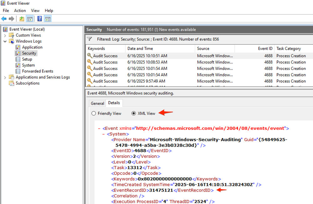Image resolution: width=313 pixels, height=204 pixels.
Task: Select the Friendly View radio button
Action: click(x=94, y=113)
